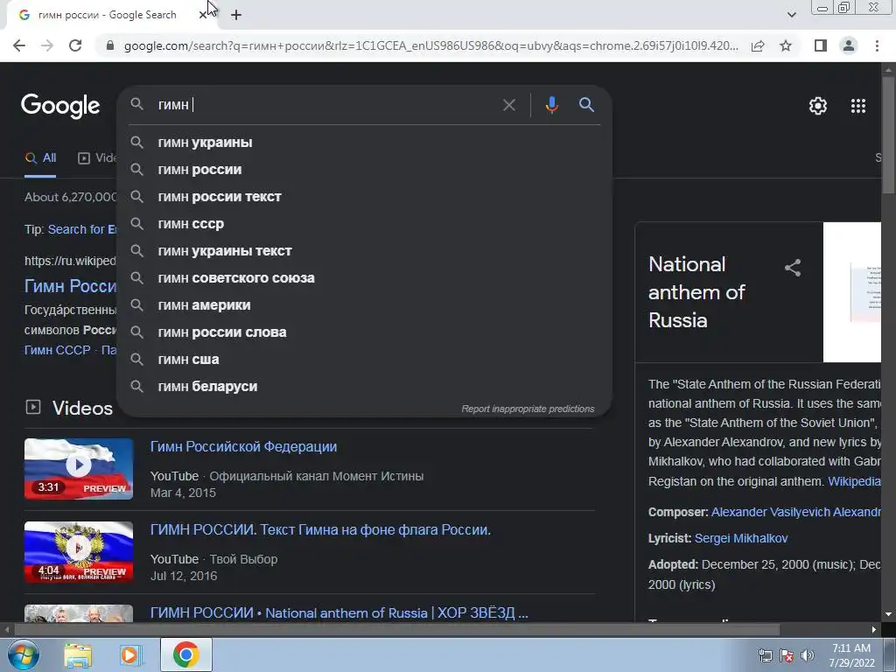The image size is (896, 672).
Task: Go back to the previous page
Action: [19, 45]
